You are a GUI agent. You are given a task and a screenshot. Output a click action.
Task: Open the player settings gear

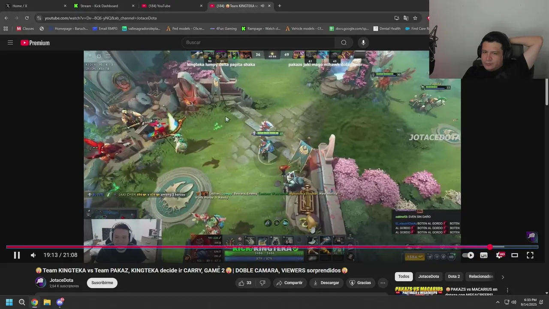499,255
